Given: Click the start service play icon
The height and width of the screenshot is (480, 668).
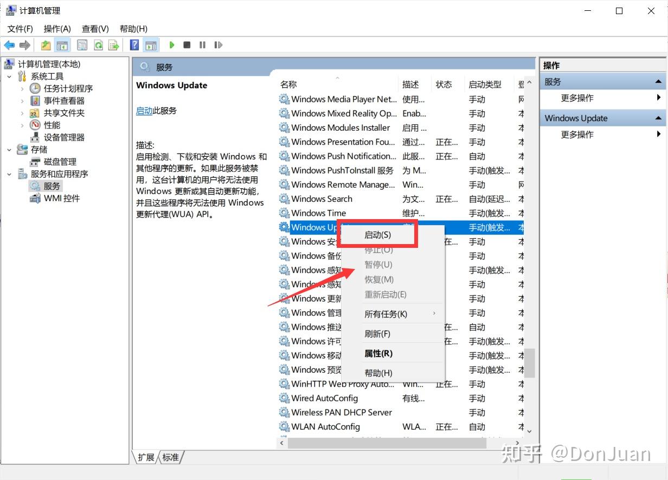Looking at the screenshot, I should tap(172, 44).
